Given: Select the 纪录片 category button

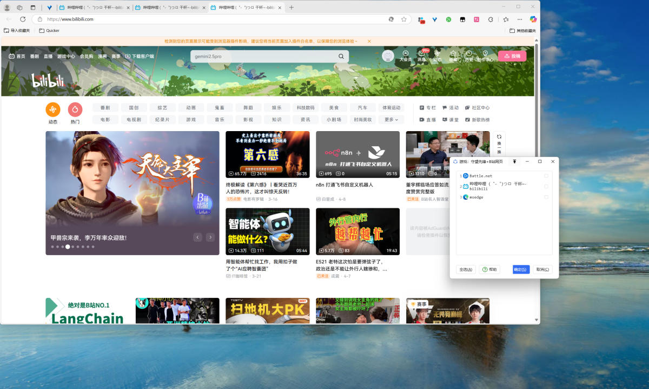Looking at the screenshot, I should (x=162, y=120).
